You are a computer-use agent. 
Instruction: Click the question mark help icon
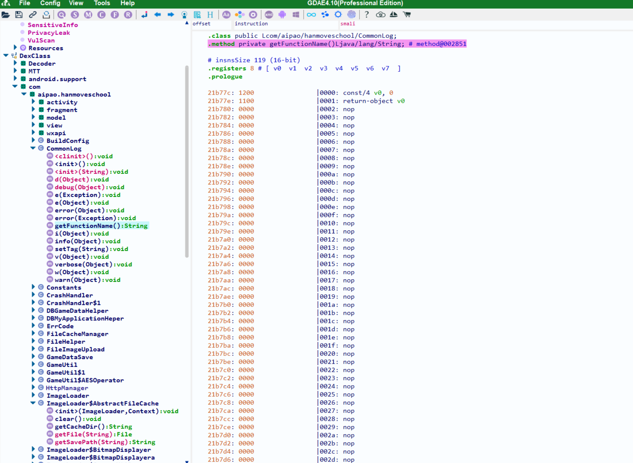(366, 15)
